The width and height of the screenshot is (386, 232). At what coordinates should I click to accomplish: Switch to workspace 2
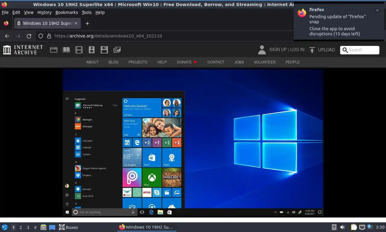pos(21,227)
